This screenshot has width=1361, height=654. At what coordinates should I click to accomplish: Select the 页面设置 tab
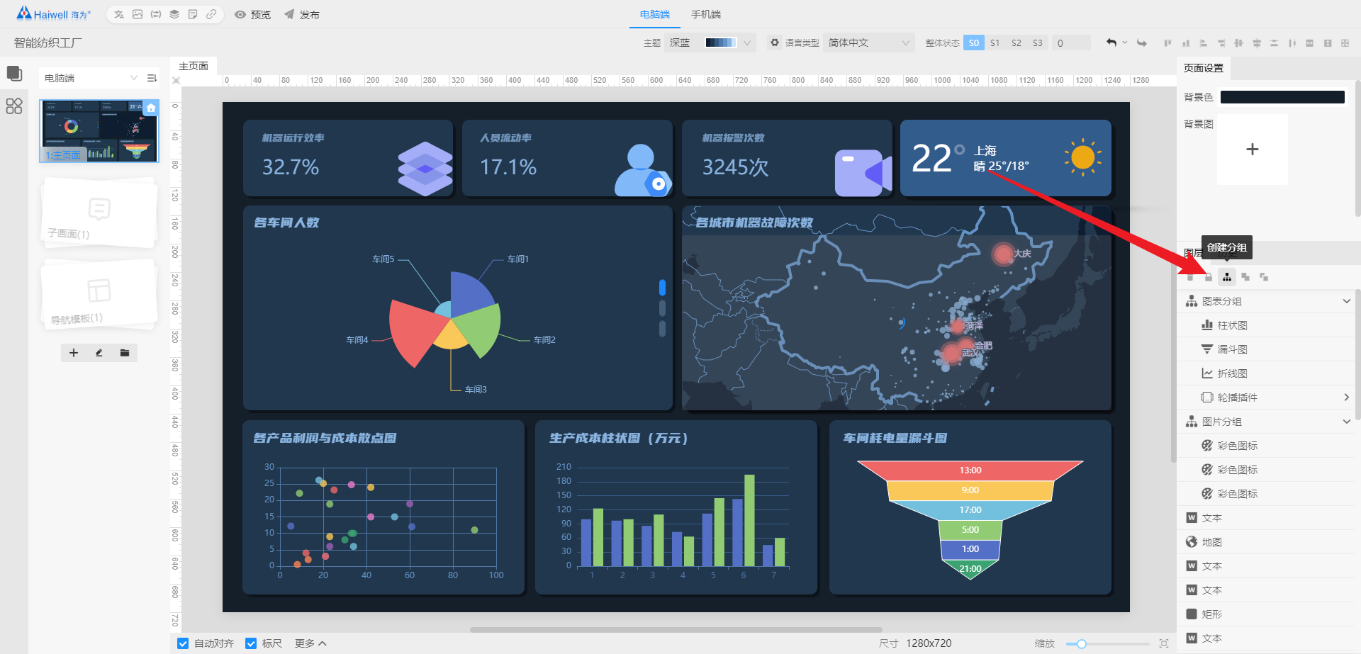point(1204,68)
